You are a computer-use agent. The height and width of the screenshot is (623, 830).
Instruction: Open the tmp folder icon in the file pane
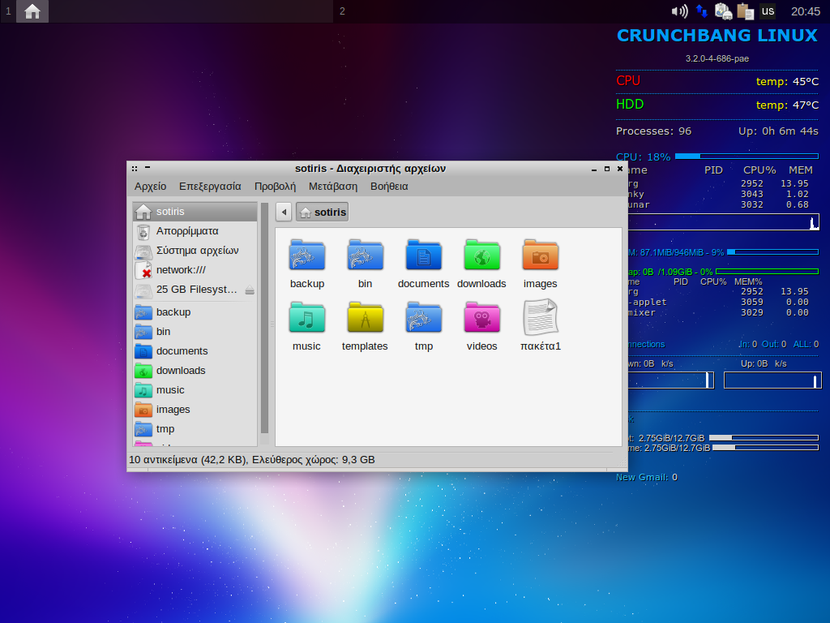tap(423, 318)
